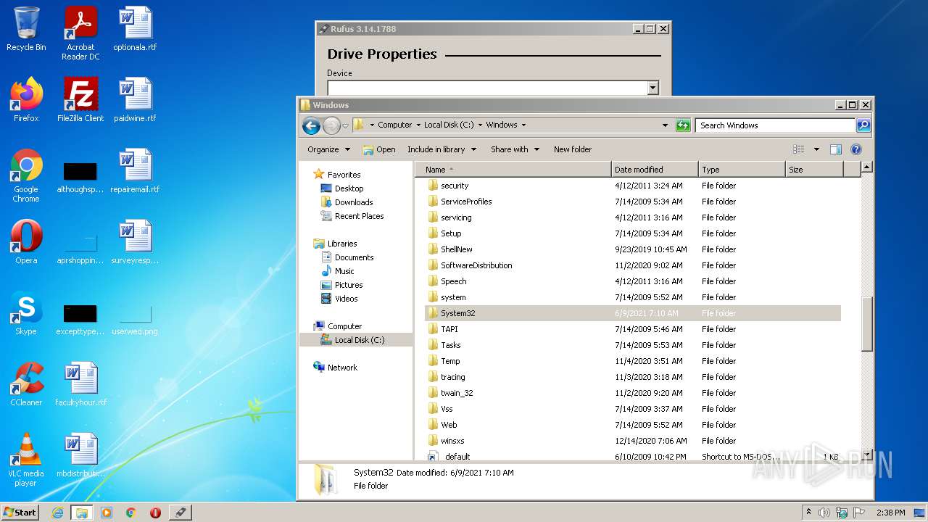Viewport: 928px width, 522px height.
Task: Click the volume icon in system tray
Action: [x=824, y=513]
